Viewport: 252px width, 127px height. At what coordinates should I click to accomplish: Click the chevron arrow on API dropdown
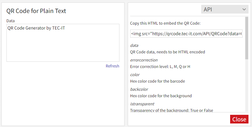click(x=244, y=9)
